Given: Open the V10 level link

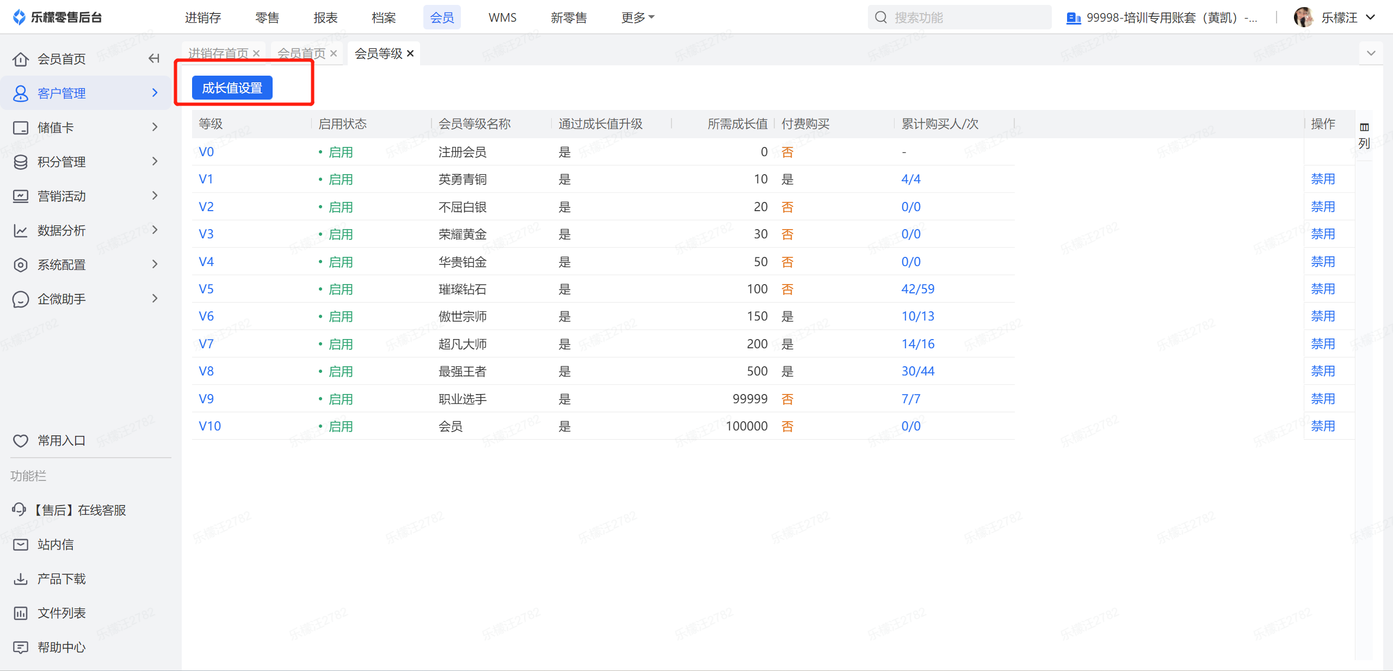Looking at the screenshot, I should point(209,426).
